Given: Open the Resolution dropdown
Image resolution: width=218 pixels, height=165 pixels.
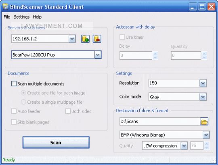Looking at the screenshot, I should 203,83.
